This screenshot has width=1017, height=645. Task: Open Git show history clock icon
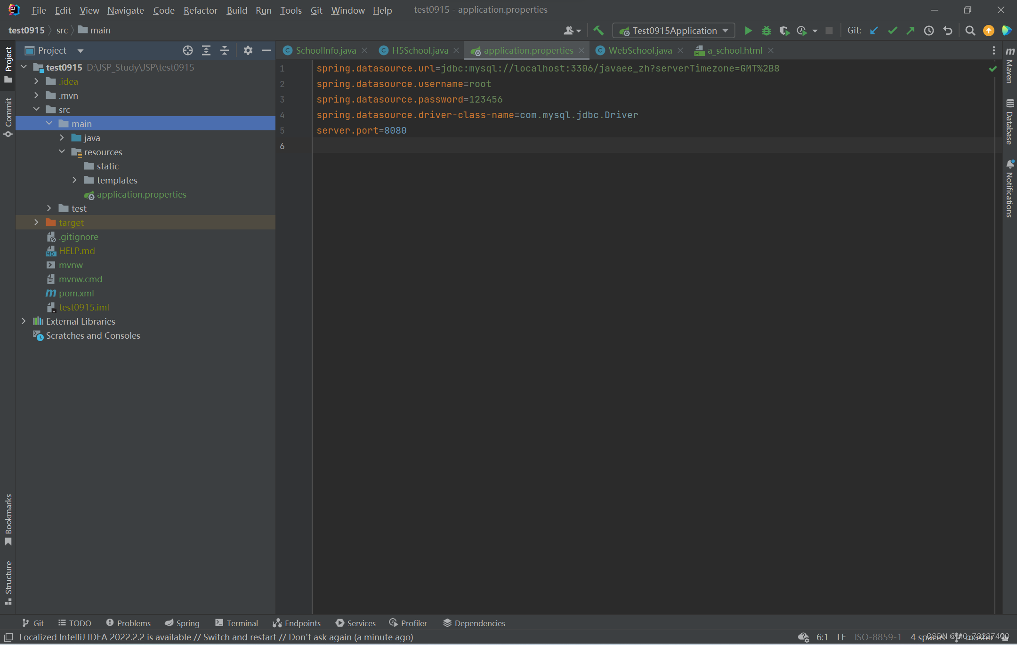928,31
